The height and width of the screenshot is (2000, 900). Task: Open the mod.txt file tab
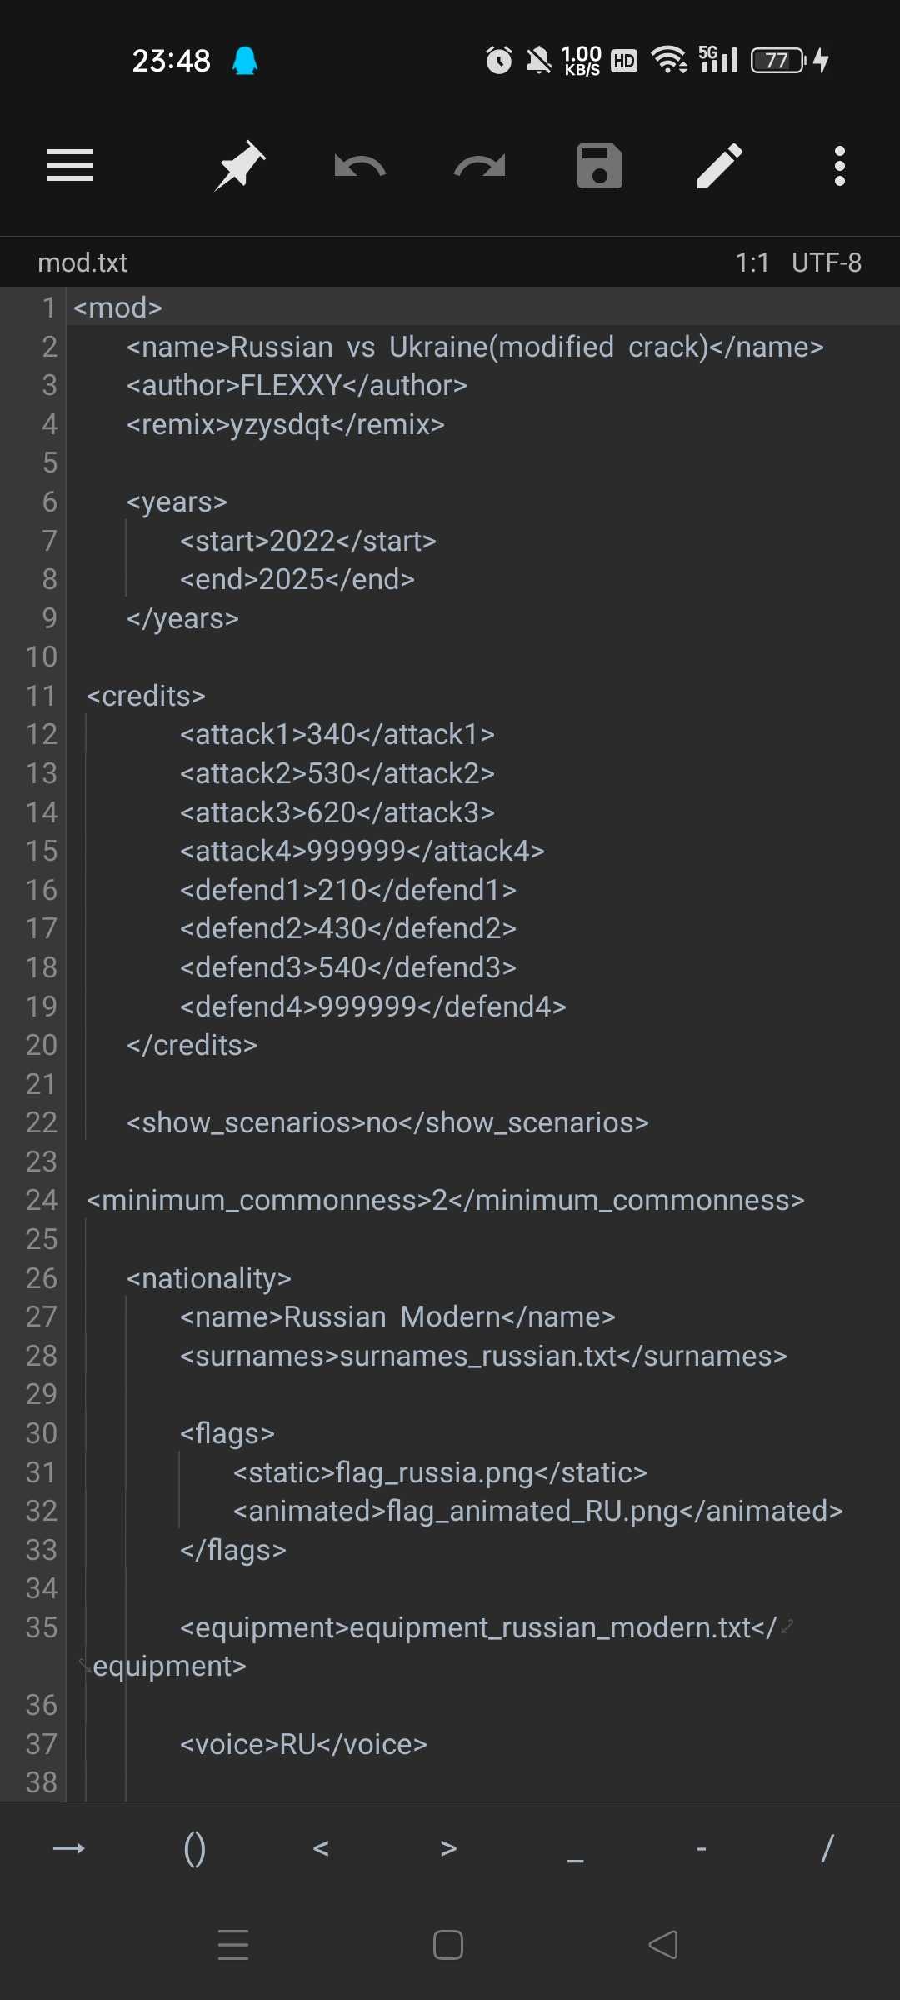(x=82, y=262)
